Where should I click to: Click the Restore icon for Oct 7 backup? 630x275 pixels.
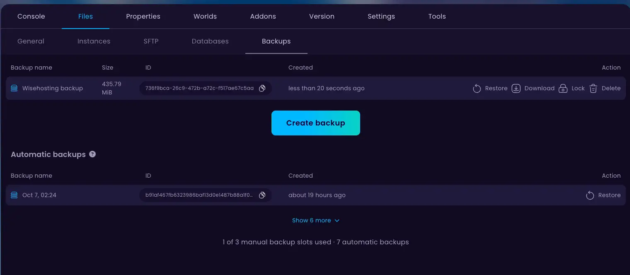click(x=590, y=195)
